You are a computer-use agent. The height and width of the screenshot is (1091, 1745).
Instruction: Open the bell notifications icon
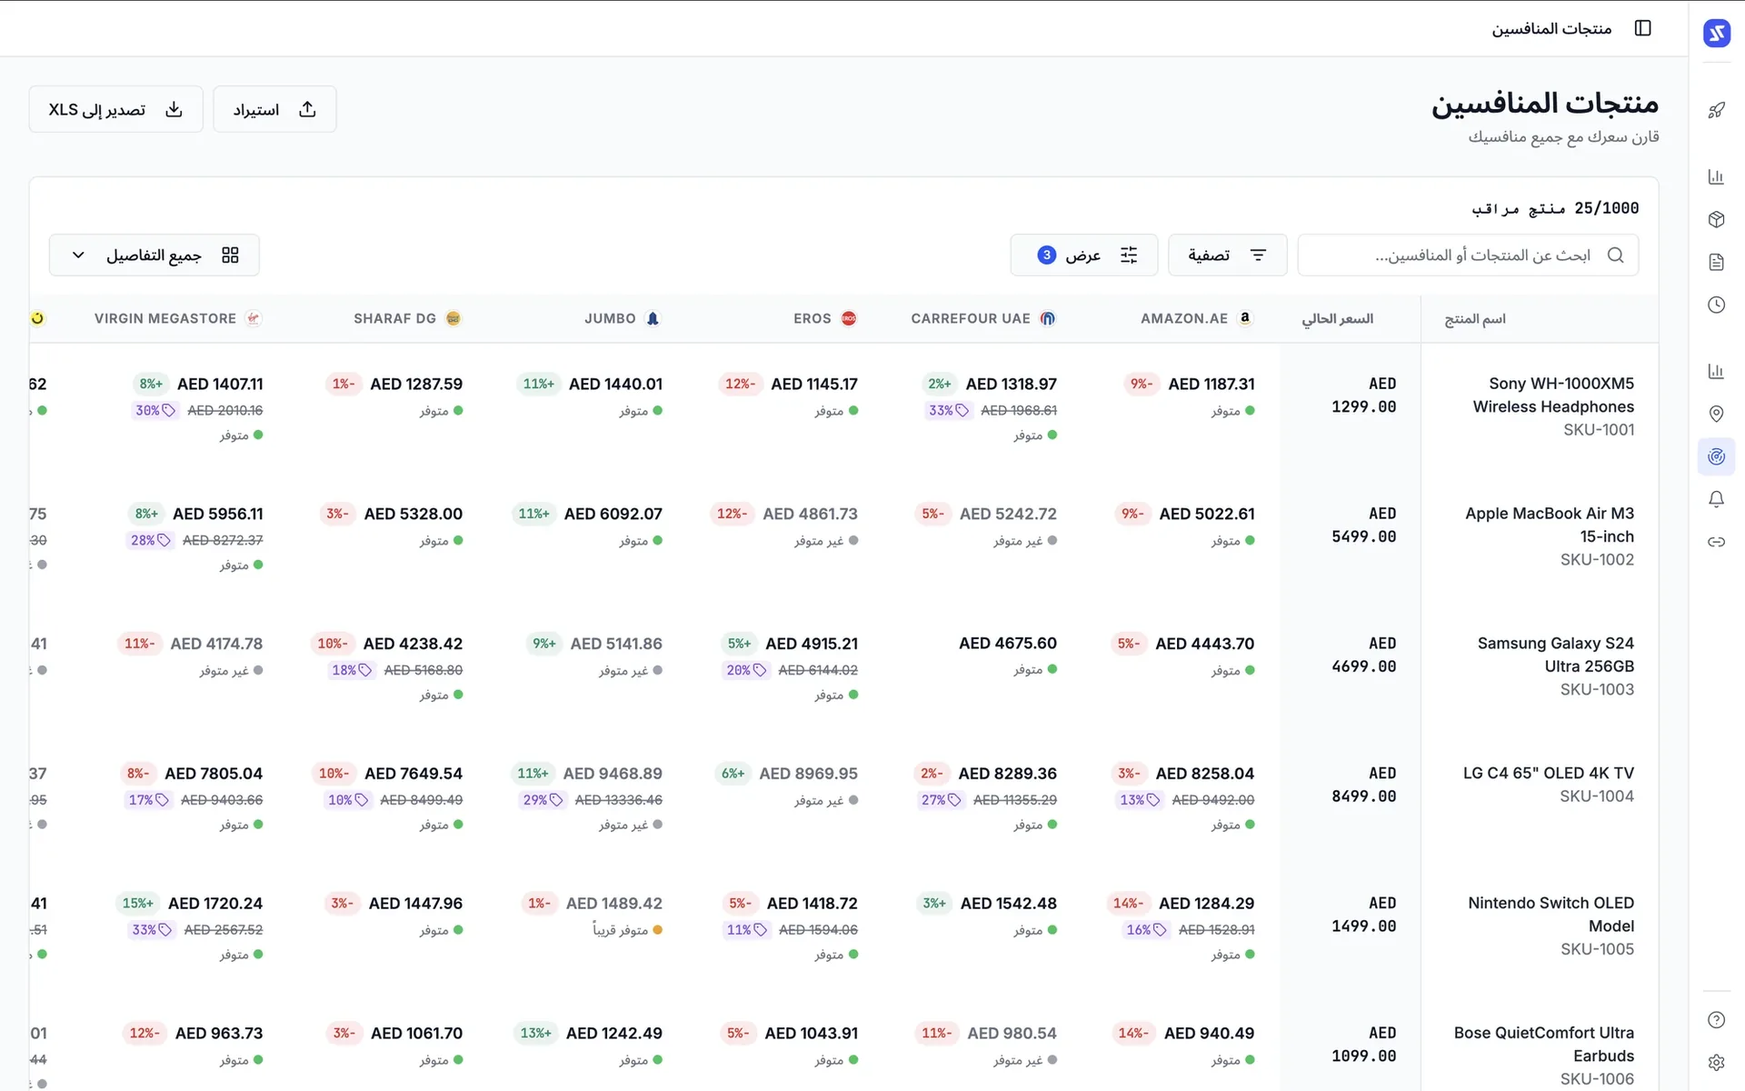coord(1716,499)
